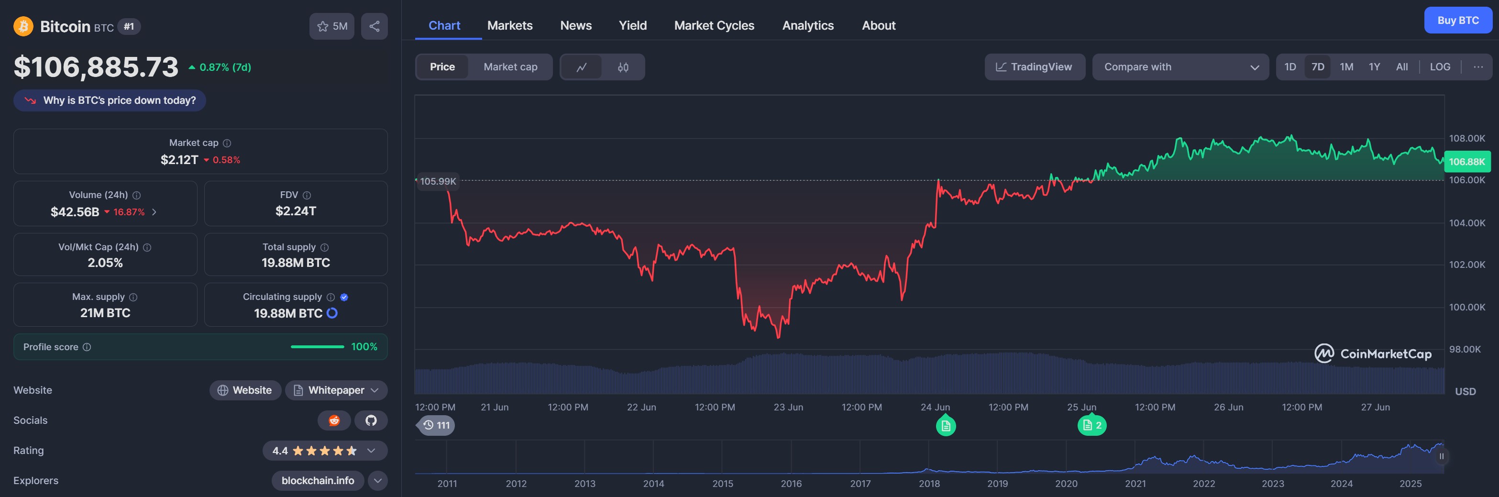
Task: Click the #1 rank badge
Action: (x=129, y=27)
